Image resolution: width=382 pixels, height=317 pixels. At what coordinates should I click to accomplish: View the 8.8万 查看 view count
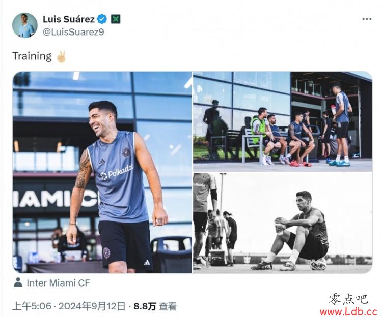(x=155, y=306)
